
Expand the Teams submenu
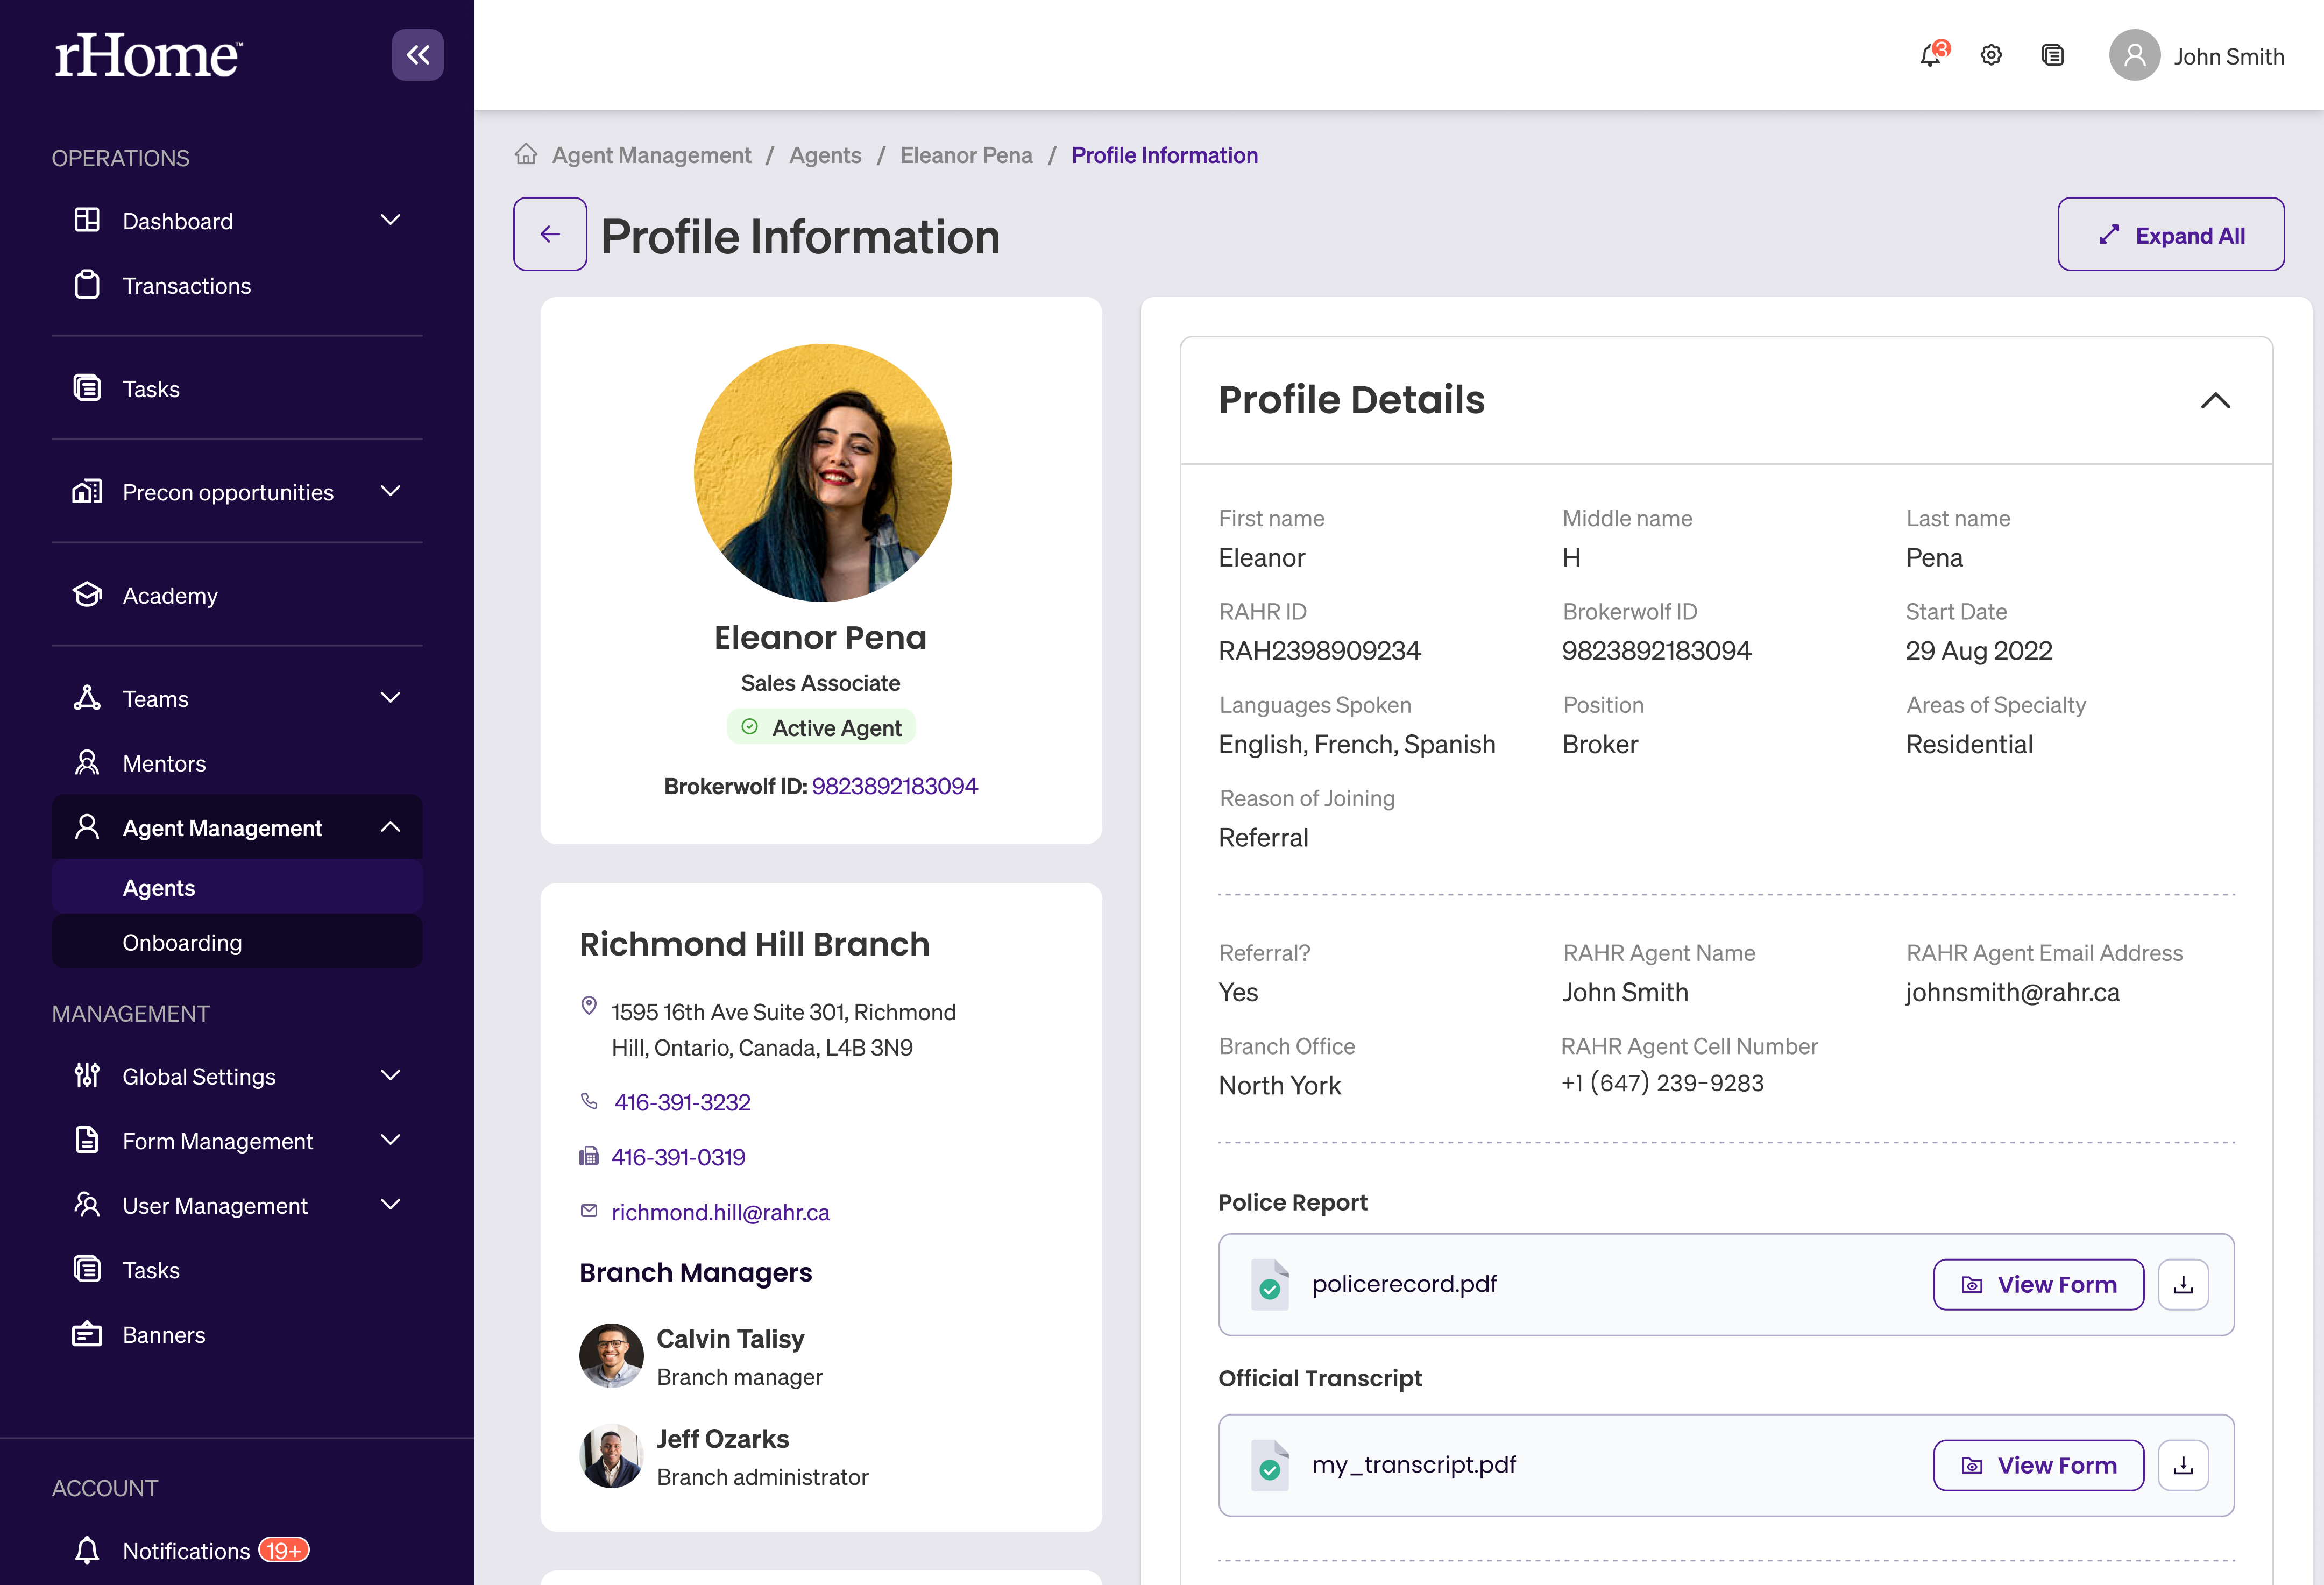(391, 698)
